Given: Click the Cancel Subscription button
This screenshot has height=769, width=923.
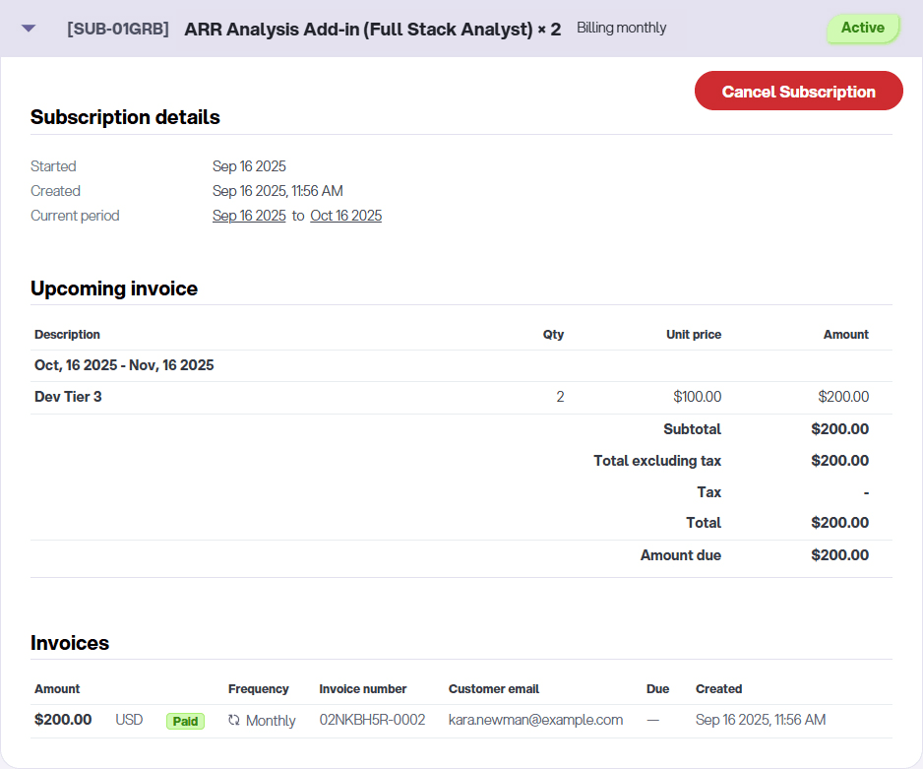Looking at the screenshot, I should [798, 92].
